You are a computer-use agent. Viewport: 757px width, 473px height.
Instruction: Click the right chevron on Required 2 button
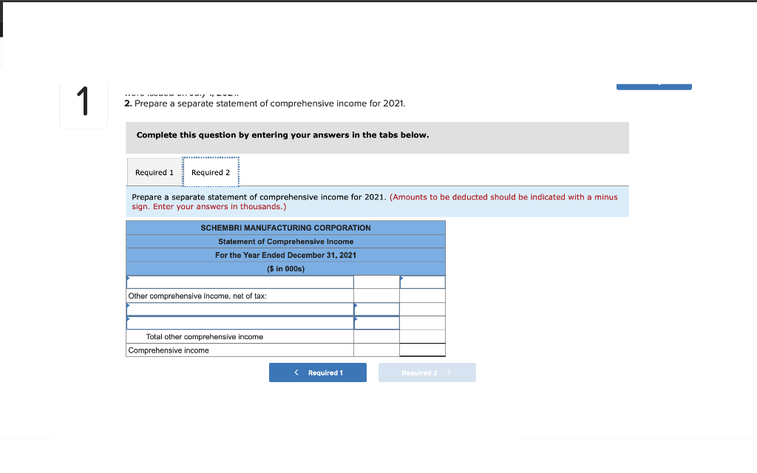449,372
